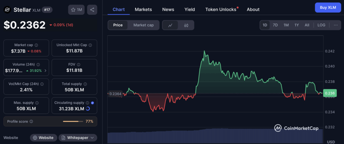Screen dimensions: 344x144
Task: Switch to the Markets tab
Action: (143, 9)
